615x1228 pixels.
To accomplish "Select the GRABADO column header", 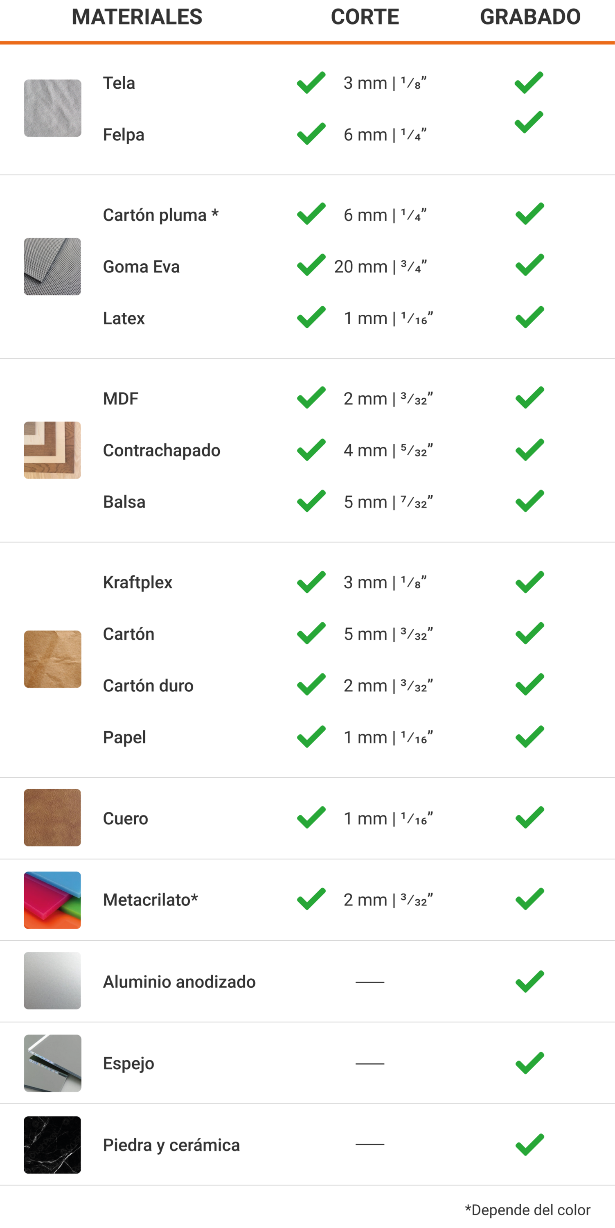I will point(530,17).
